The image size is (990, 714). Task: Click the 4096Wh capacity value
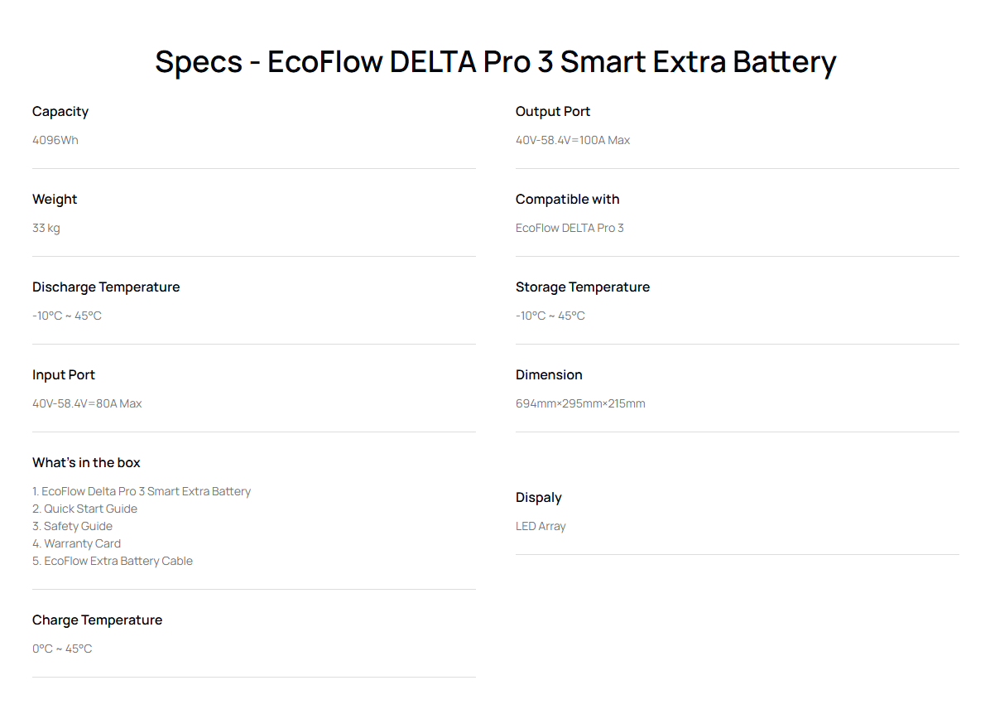pos(55,140)
